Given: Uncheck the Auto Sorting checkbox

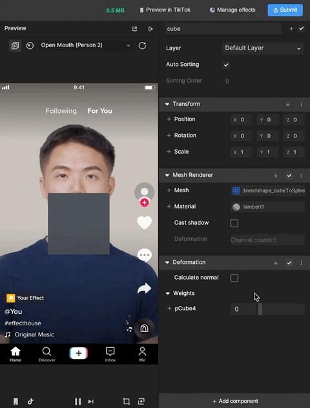Looking at the screenshot, I should click(x=226, y=65).
